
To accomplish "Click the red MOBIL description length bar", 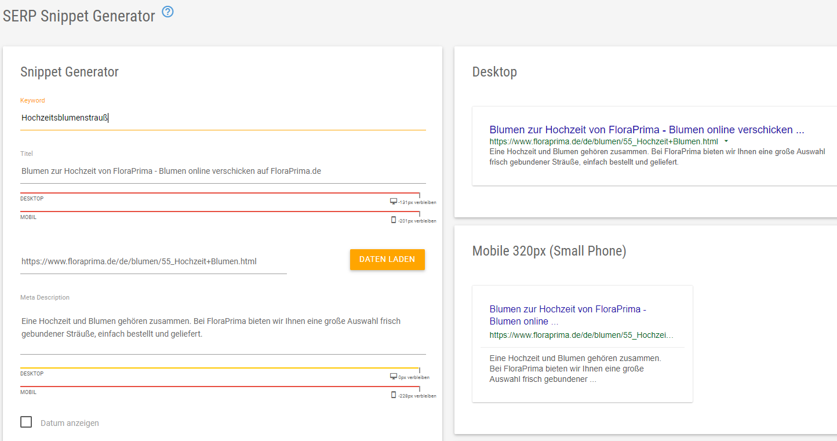I will [x=220, y=387].
